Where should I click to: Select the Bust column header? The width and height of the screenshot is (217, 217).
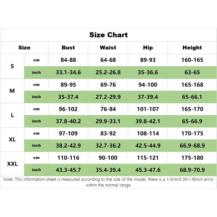click(x=68, y=48)
